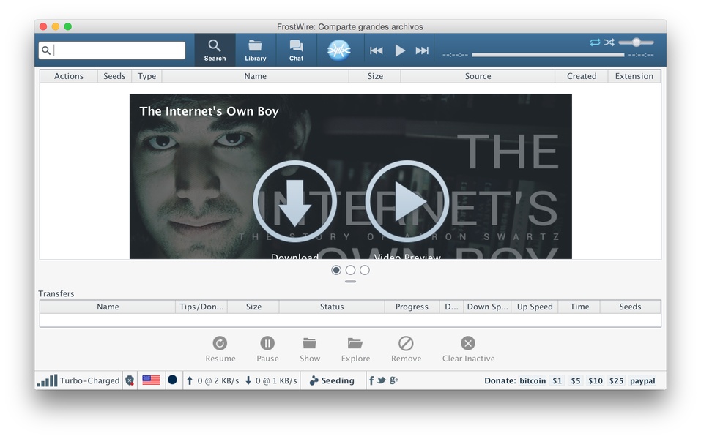Select the second promo slide radio button

[x=350, y=270]
